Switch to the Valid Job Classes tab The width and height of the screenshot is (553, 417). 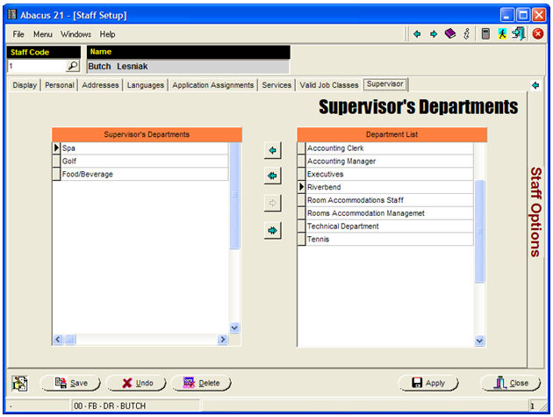click(329, 85)
